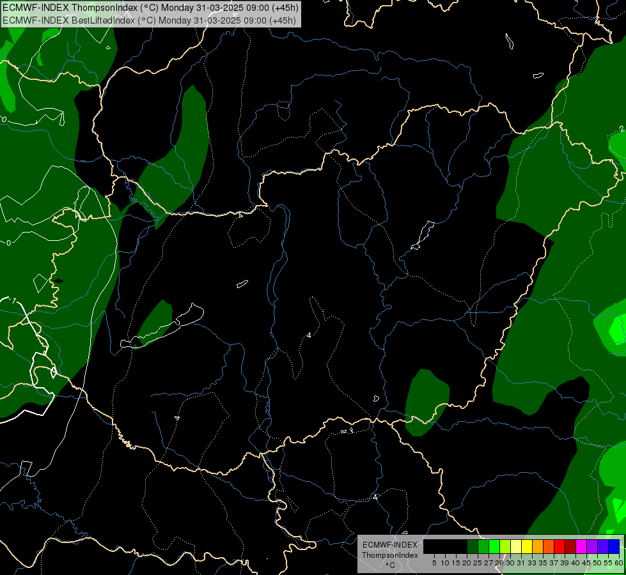Click the bright green 27–29 legend swatch
This screenshot has width=626, height=575.
(x=494, y=546)
